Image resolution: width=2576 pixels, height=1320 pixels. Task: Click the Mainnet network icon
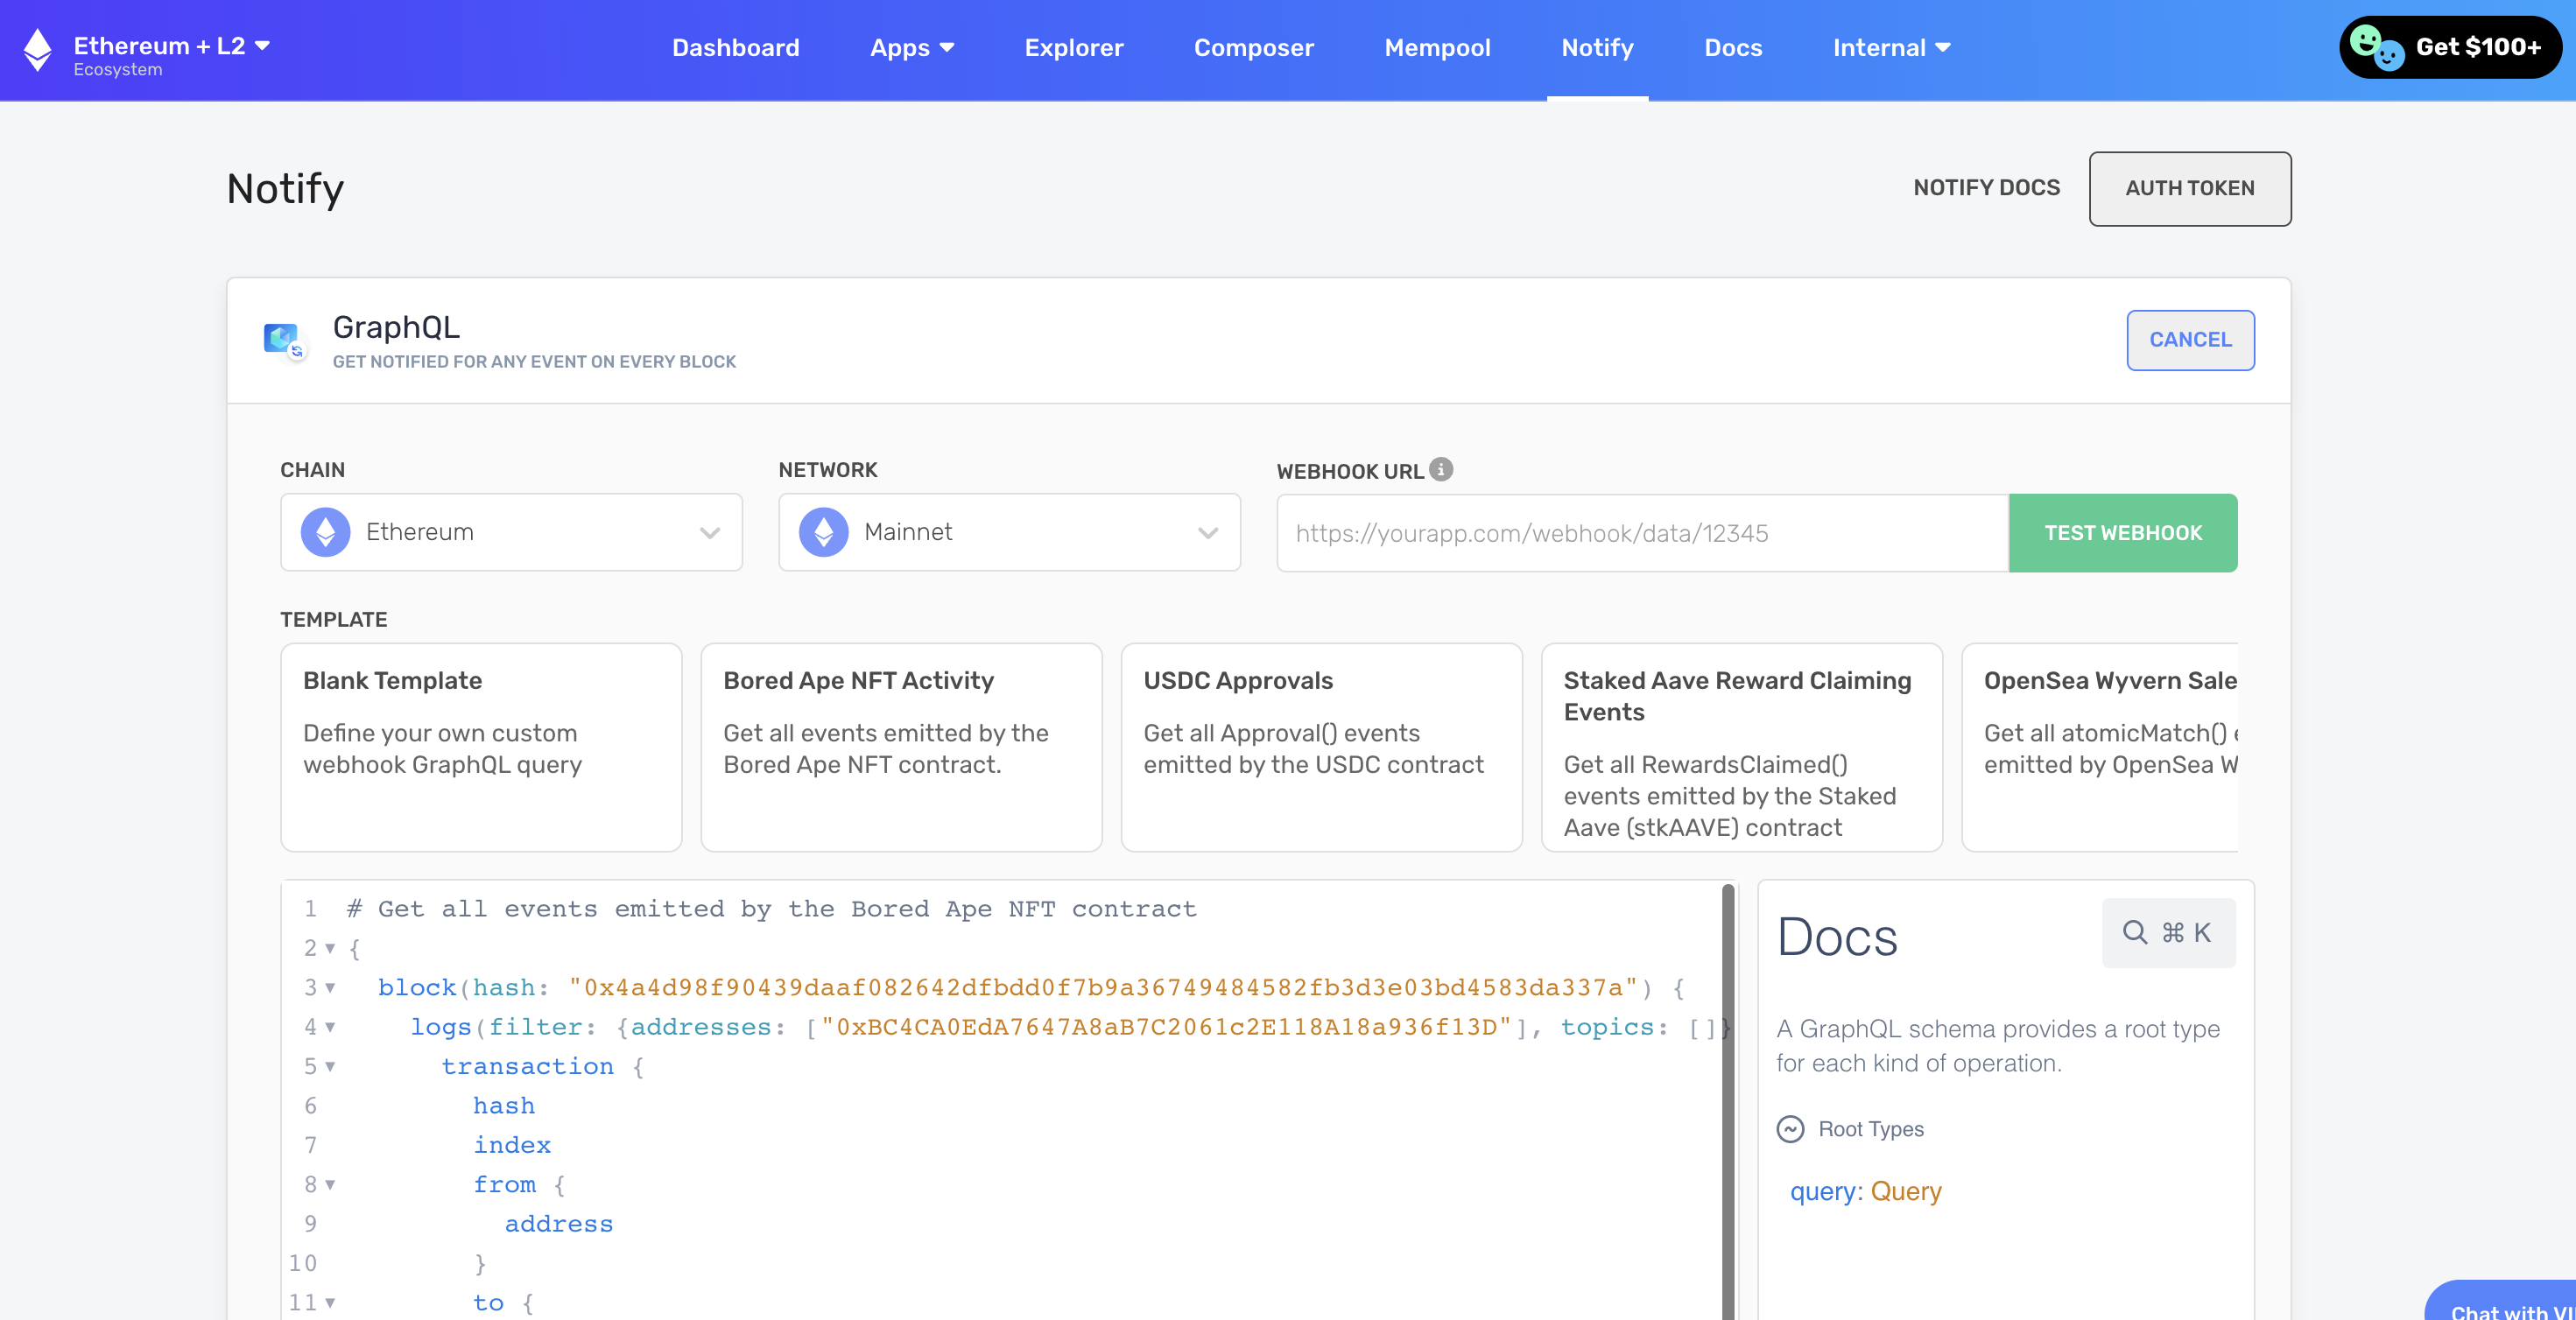tap(824, 532)
